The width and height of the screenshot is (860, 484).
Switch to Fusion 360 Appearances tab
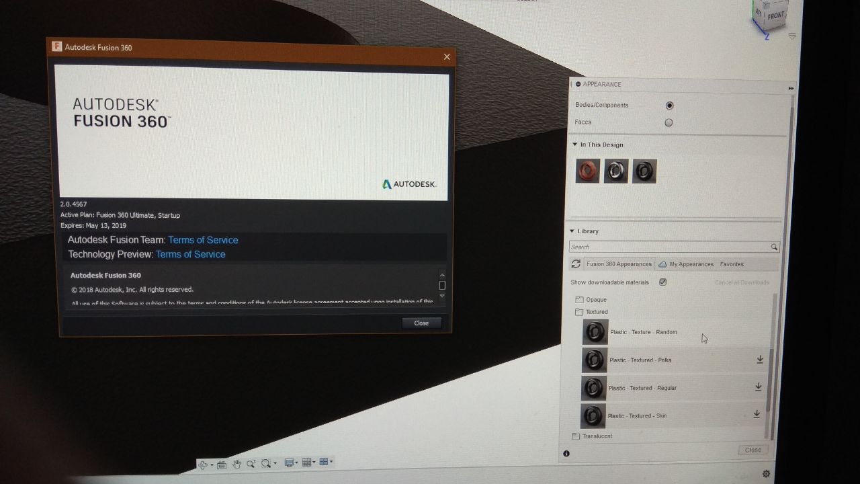[x=619, y=264]
